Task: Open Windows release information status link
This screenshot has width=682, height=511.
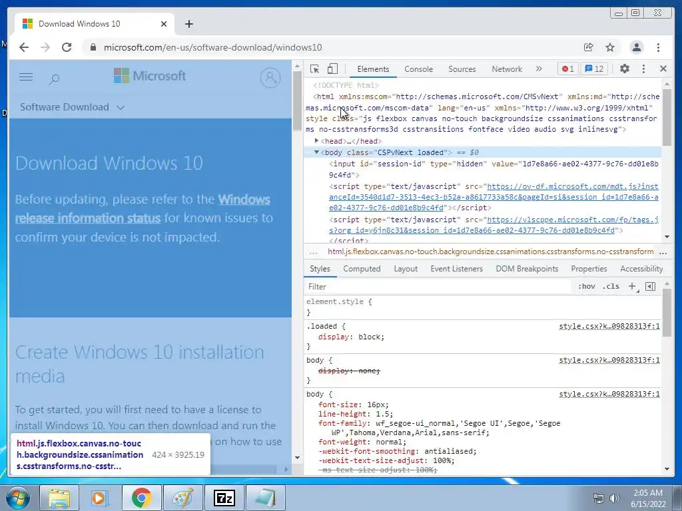Action: 143,208
